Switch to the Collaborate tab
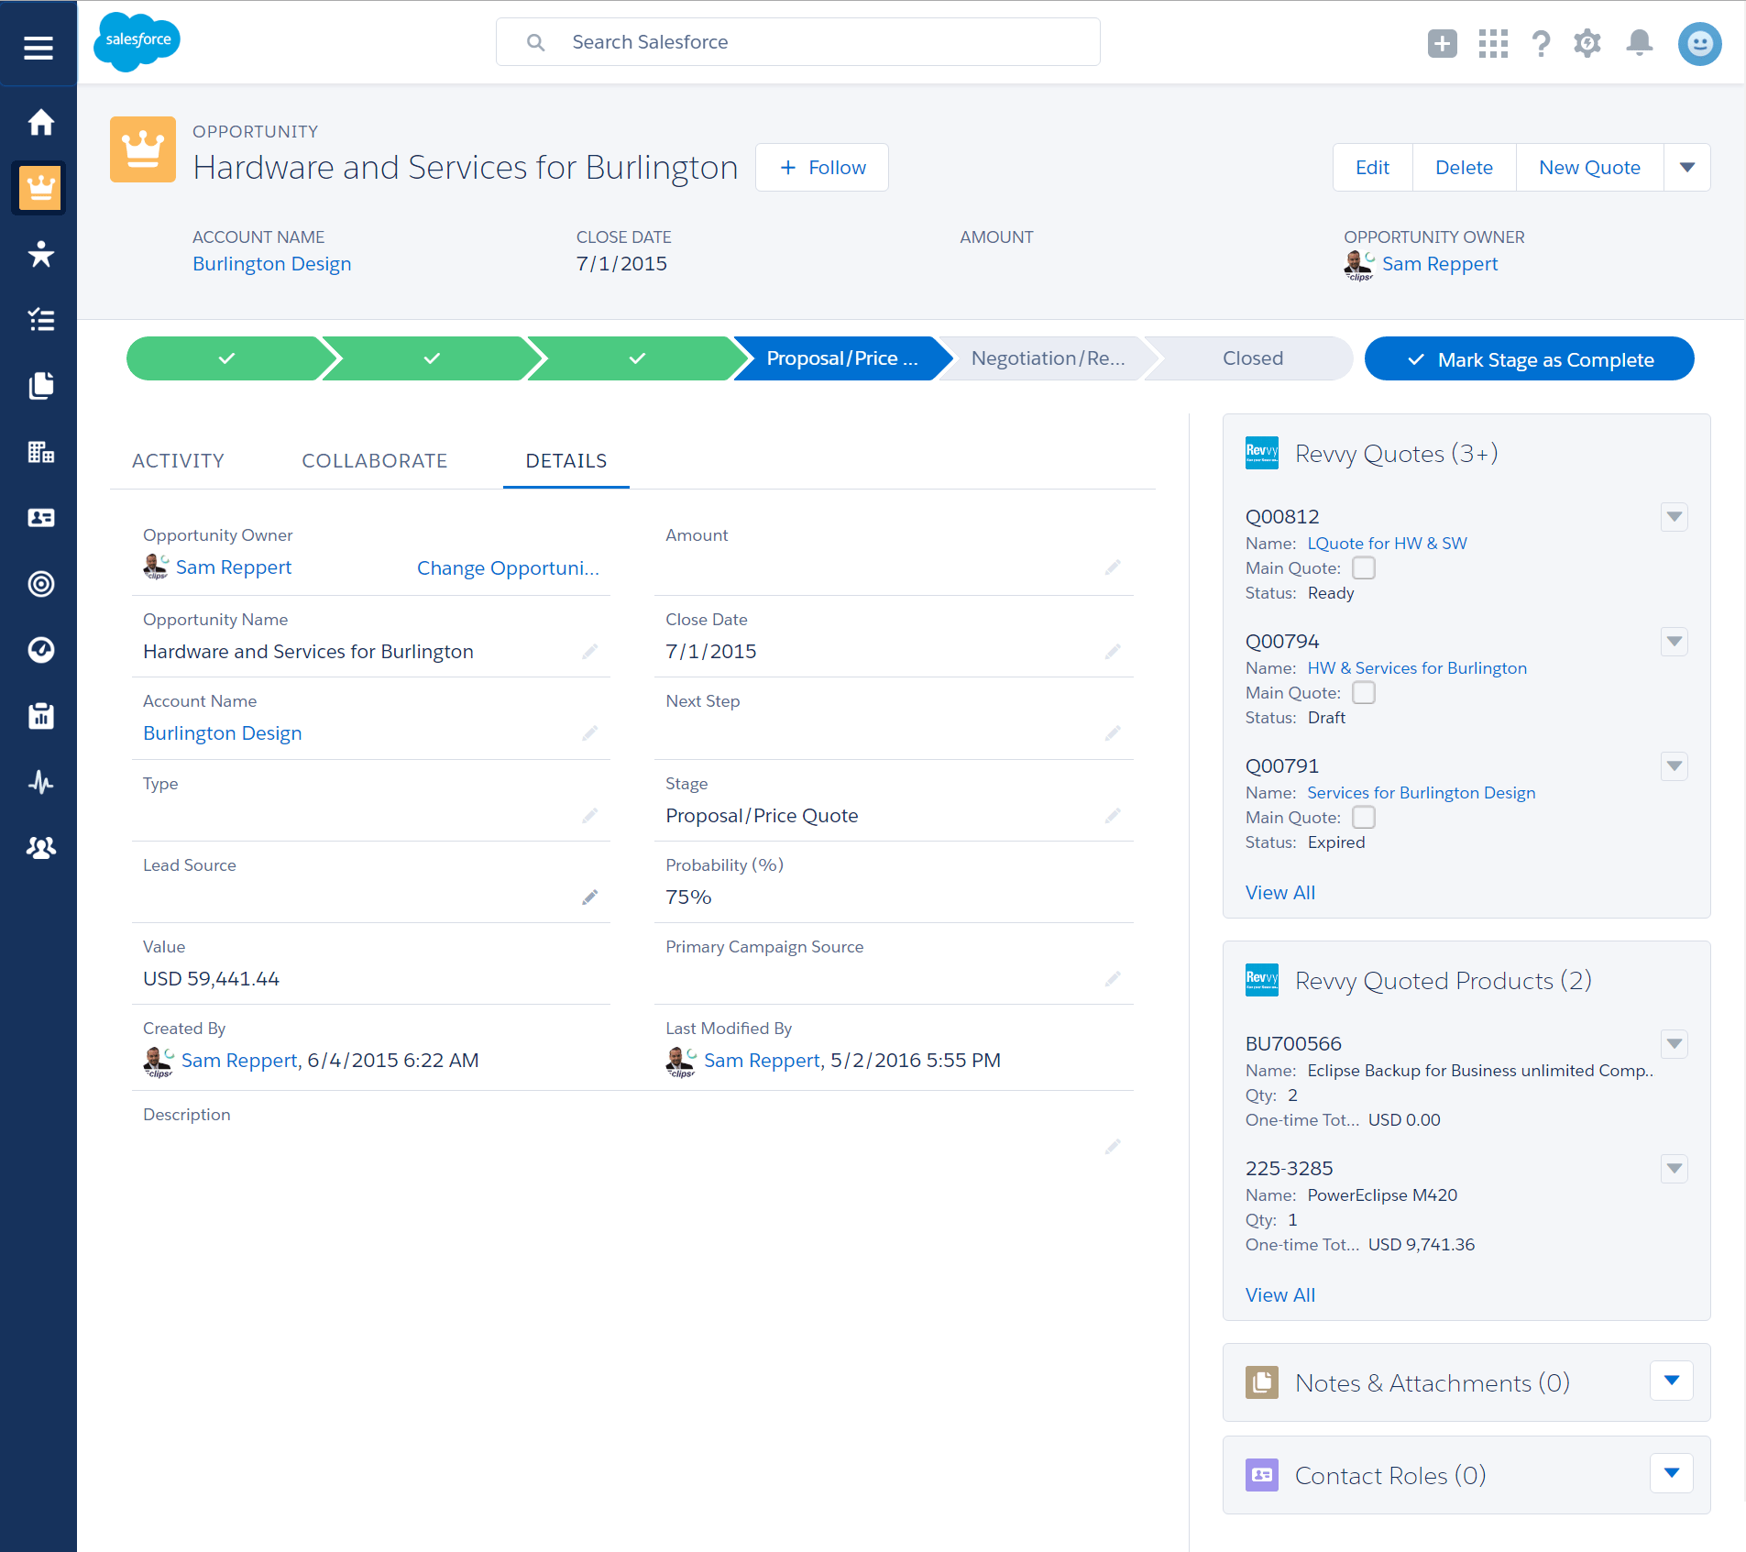The width and height of the screenshot is (1746, 1552). click(x=375, y=460)
